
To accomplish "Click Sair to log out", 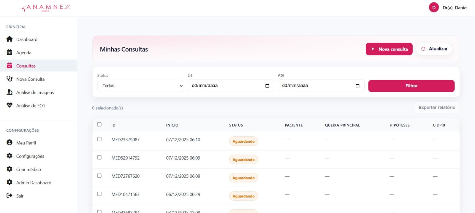I will [x=39, y=195].
